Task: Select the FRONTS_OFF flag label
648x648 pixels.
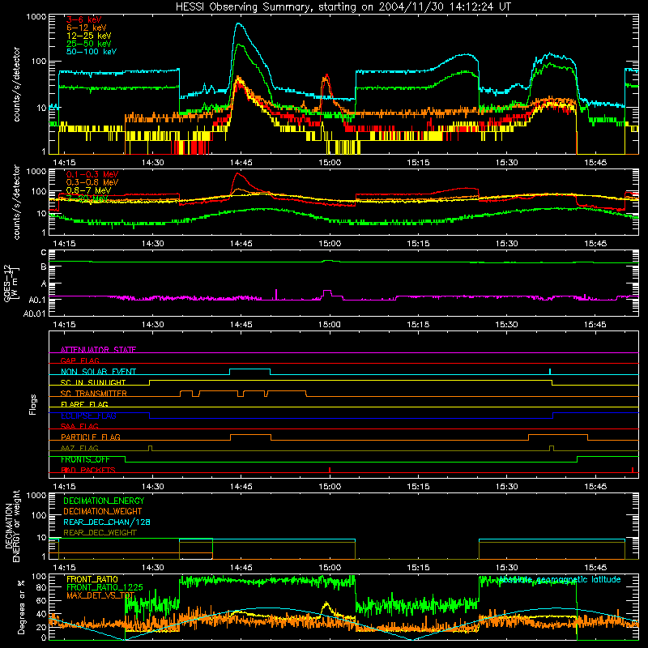Action: (85, 459)
